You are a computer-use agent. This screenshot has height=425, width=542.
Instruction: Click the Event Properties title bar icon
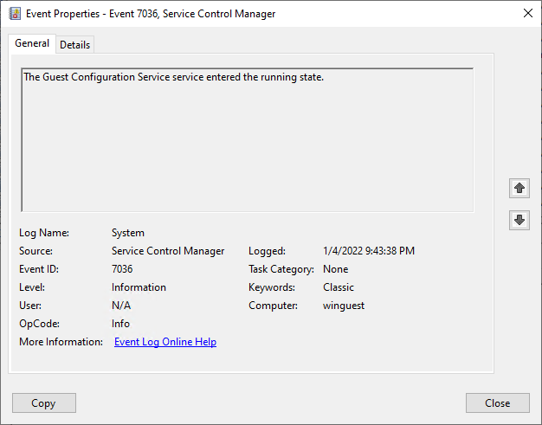coord(14,13)
